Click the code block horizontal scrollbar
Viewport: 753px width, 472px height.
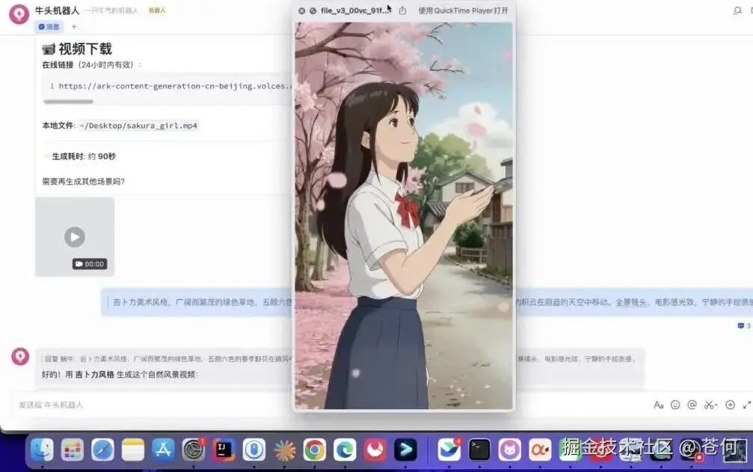[x=69, y=102]
